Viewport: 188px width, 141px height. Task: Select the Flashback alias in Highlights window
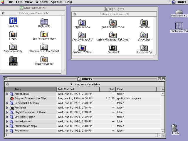(113, 48)
